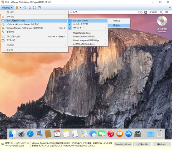Open Launchpad rocket icon in the Dock

point(21,134)
